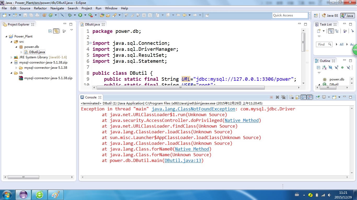This screenshot has width=357, height=200.
Task: Open the java.lang.ClassNotFoundException link
Action: pos(193,109)
